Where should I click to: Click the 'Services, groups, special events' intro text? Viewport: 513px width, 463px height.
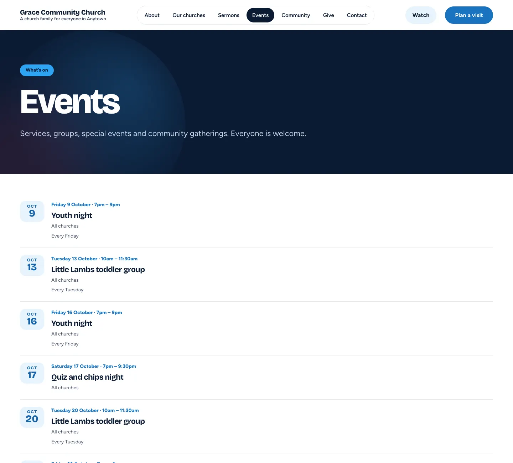[x=163, y=134]
